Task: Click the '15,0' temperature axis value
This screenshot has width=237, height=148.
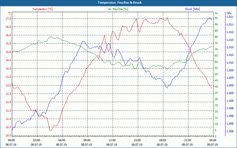Action: coord(9,52)
